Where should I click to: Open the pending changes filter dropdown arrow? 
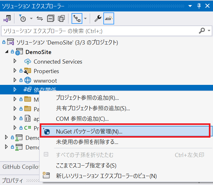[31, 18]
